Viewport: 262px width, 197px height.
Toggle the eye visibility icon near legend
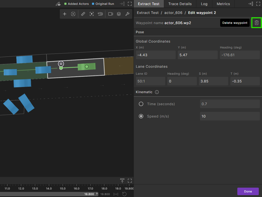coord(58,4)
